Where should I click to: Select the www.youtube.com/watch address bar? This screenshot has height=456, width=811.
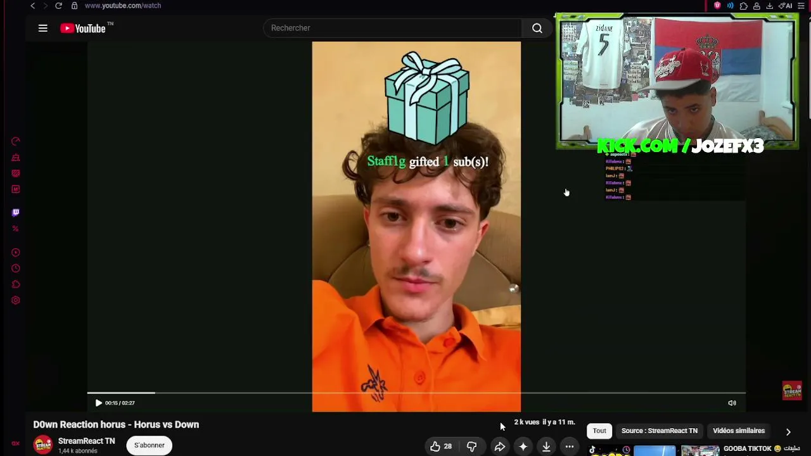(x=123, y=6)
